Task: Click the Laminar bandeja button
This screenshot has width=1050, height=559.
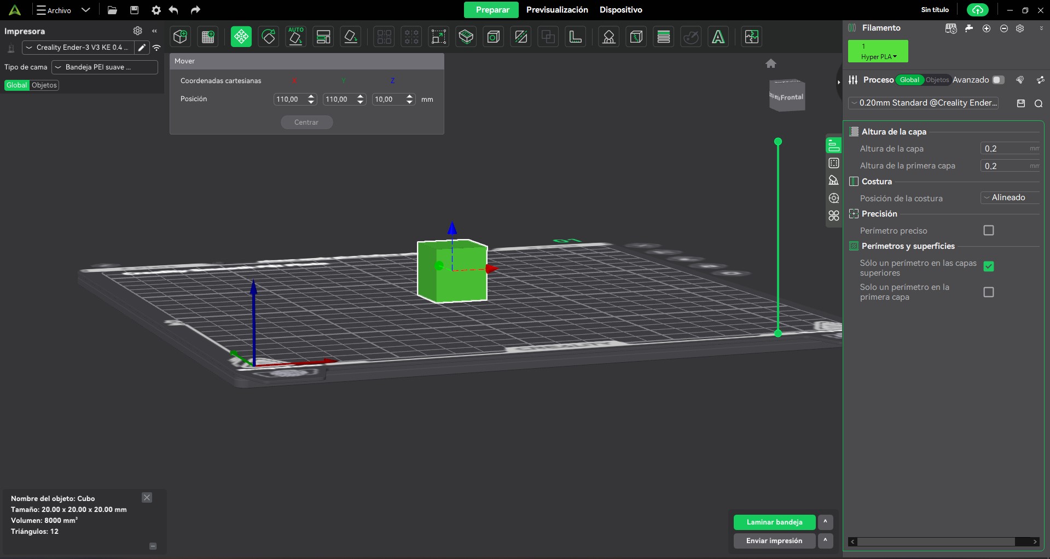Action: (774, 522)
